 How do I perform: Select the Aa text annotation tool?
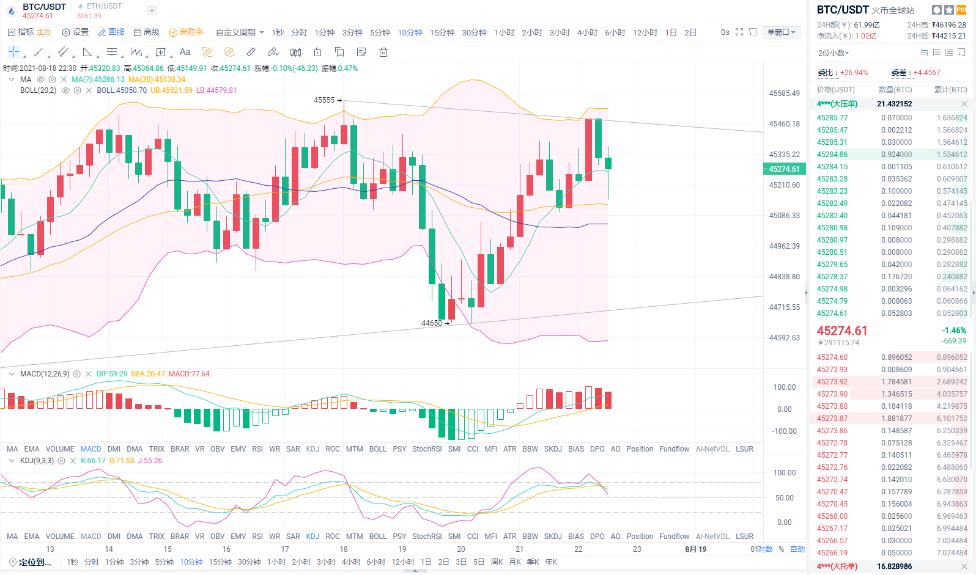coord(185,52)
